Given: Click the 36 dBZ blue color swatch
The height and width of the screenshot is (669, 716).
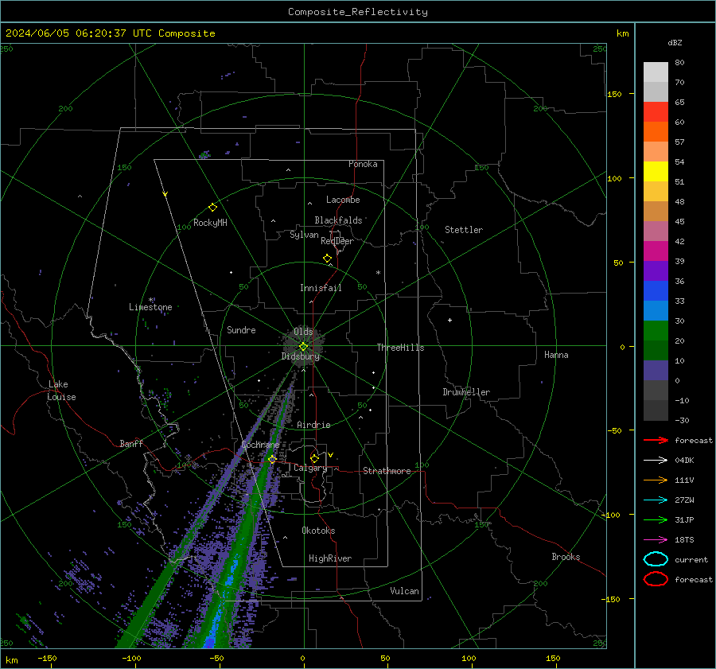Looking at the screenshot, I should coord(656,290).
